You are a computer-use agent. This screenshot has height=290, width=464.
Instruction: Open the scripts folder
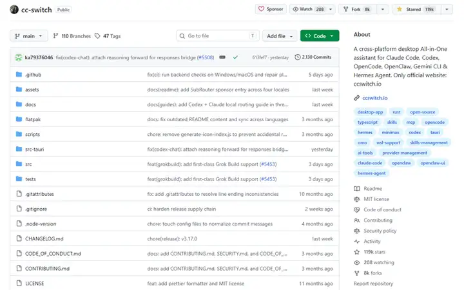(x=32, y=134)
